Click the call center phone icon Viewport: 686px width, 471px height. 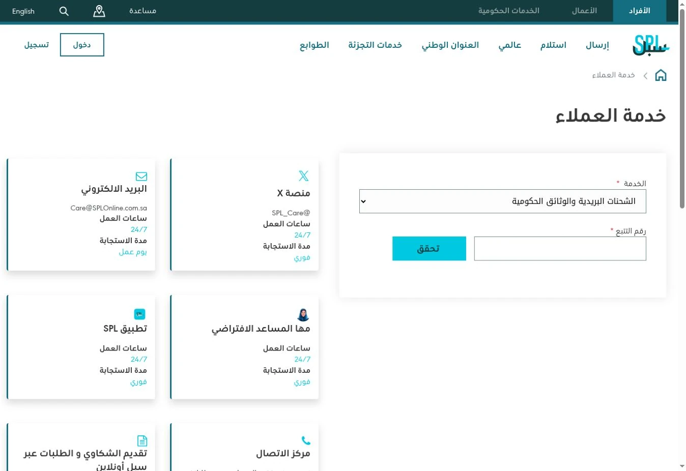[306, 440]
